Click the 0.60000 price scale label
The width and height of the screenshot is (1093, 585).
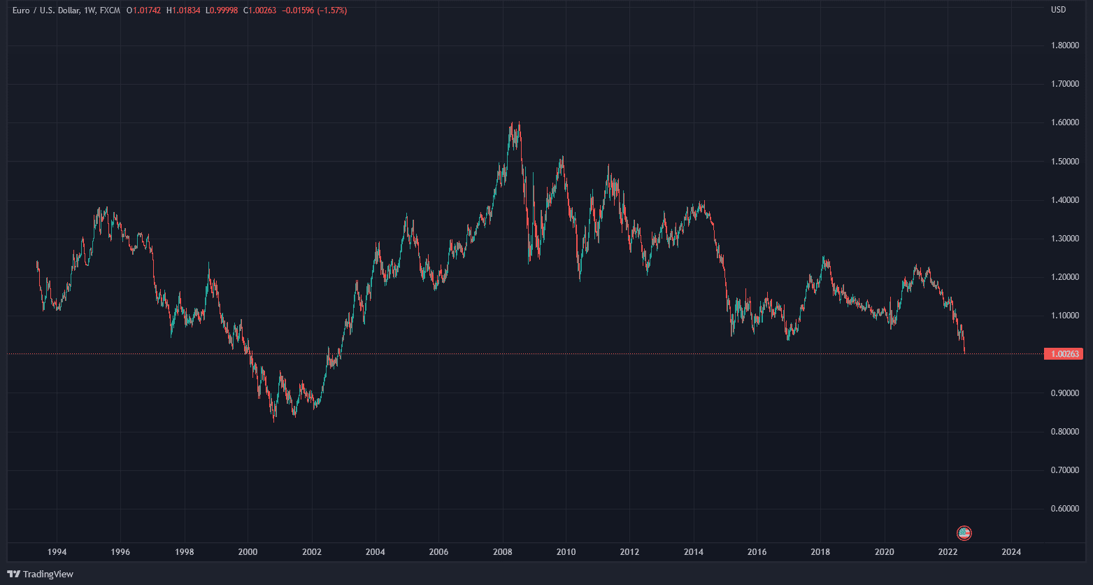pyautogui.click(x=1065, y=509)
